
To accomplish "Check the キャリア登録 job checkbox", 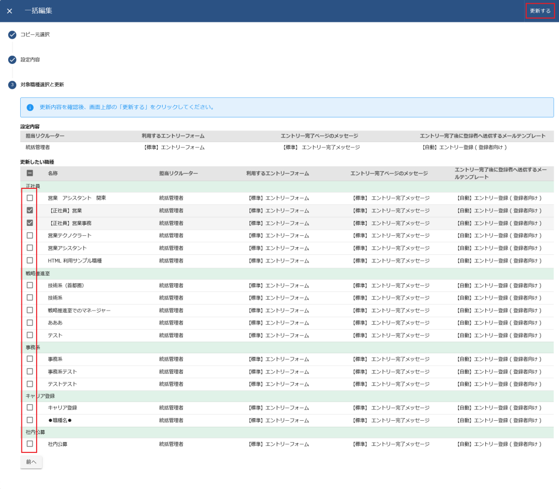I will click(29, 408).
